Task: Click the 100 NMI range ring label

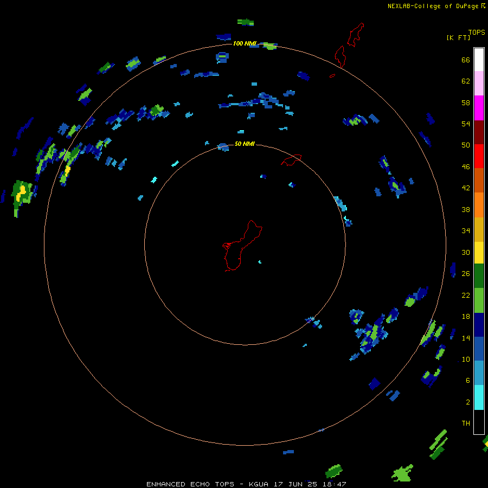Action: click(x=245, y=43)
